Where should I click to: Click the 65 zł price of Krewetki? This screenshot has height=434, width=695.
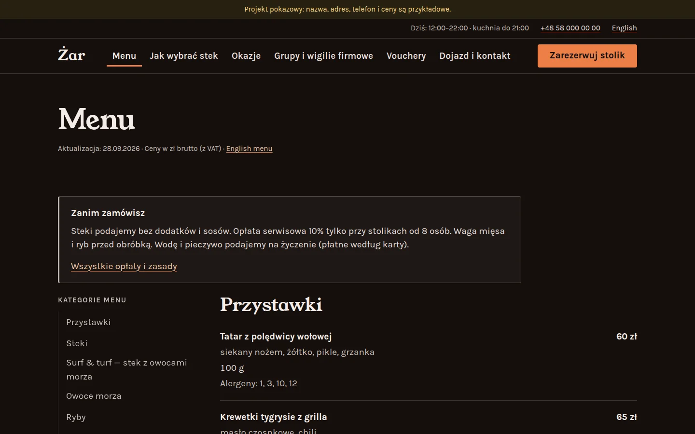click(626, 417)
